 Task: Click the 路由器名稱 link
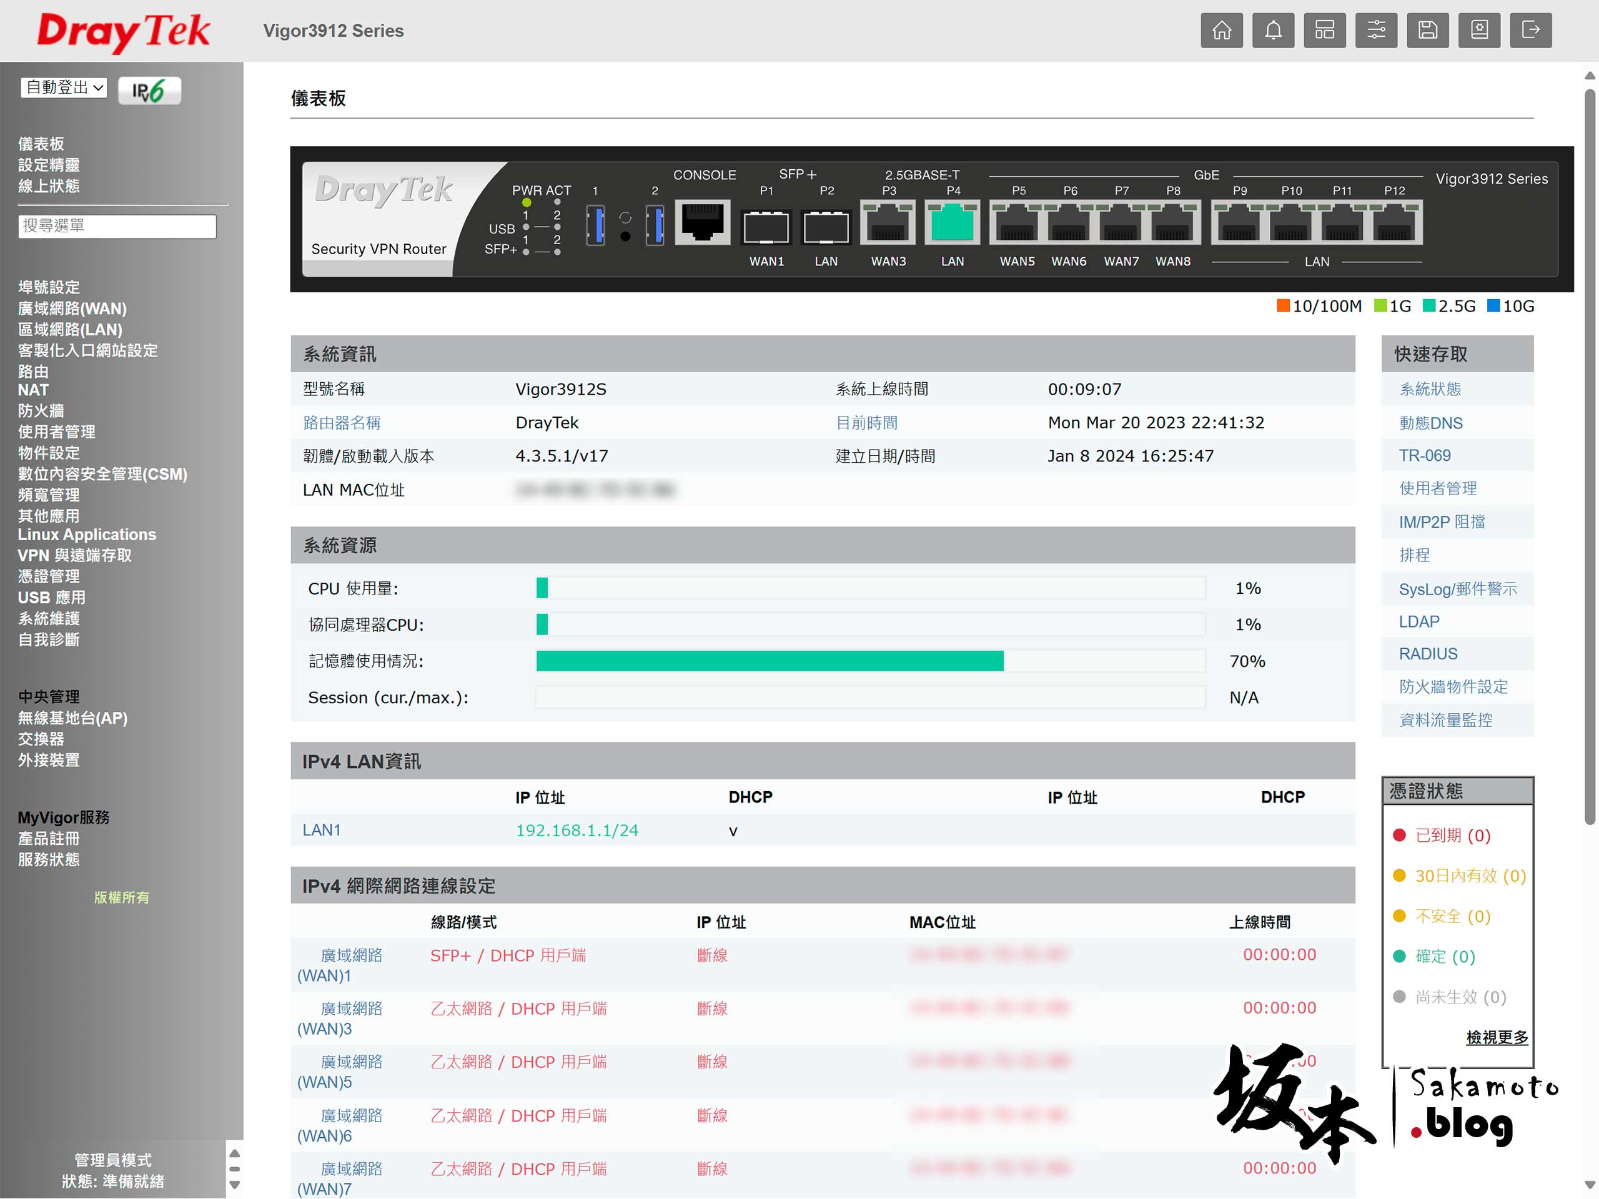(342, 423)
